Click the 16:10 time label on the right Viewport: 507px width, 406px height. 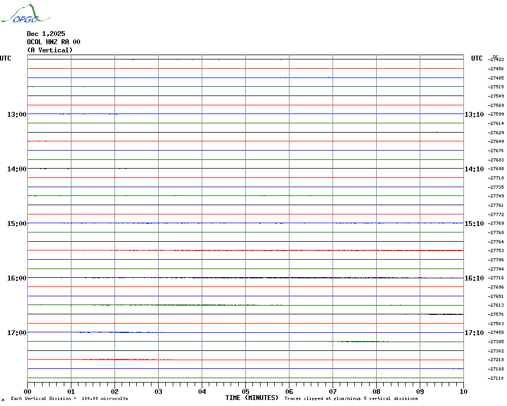474,278
